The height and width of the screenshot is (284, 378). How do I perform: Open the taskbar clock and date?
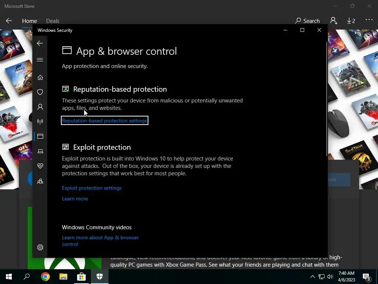pos(346,277)
